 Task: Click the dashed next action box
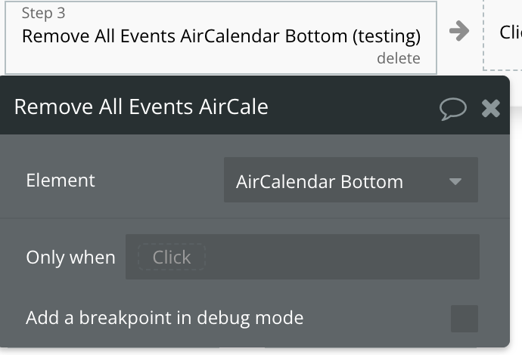pos(502,35)
